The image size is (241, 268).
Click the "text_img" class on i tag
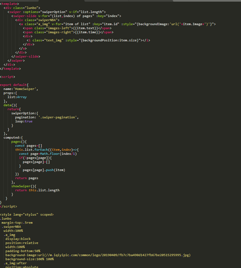(54, 40)
